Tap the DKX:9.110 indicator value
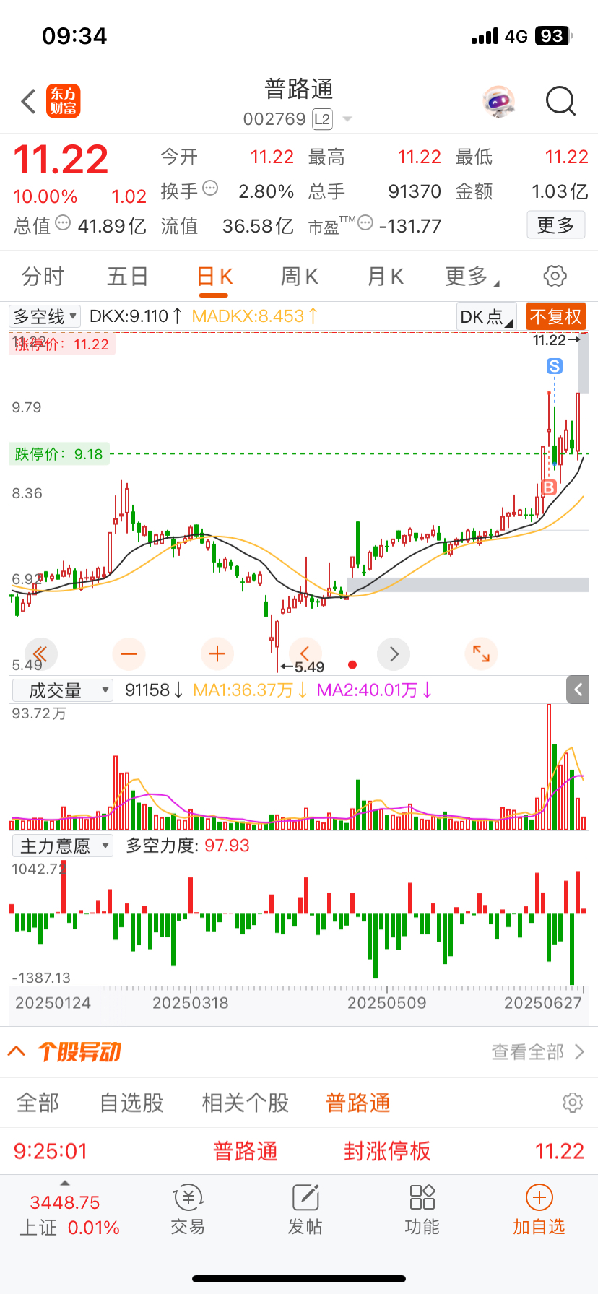 click(x=135, y=316)
